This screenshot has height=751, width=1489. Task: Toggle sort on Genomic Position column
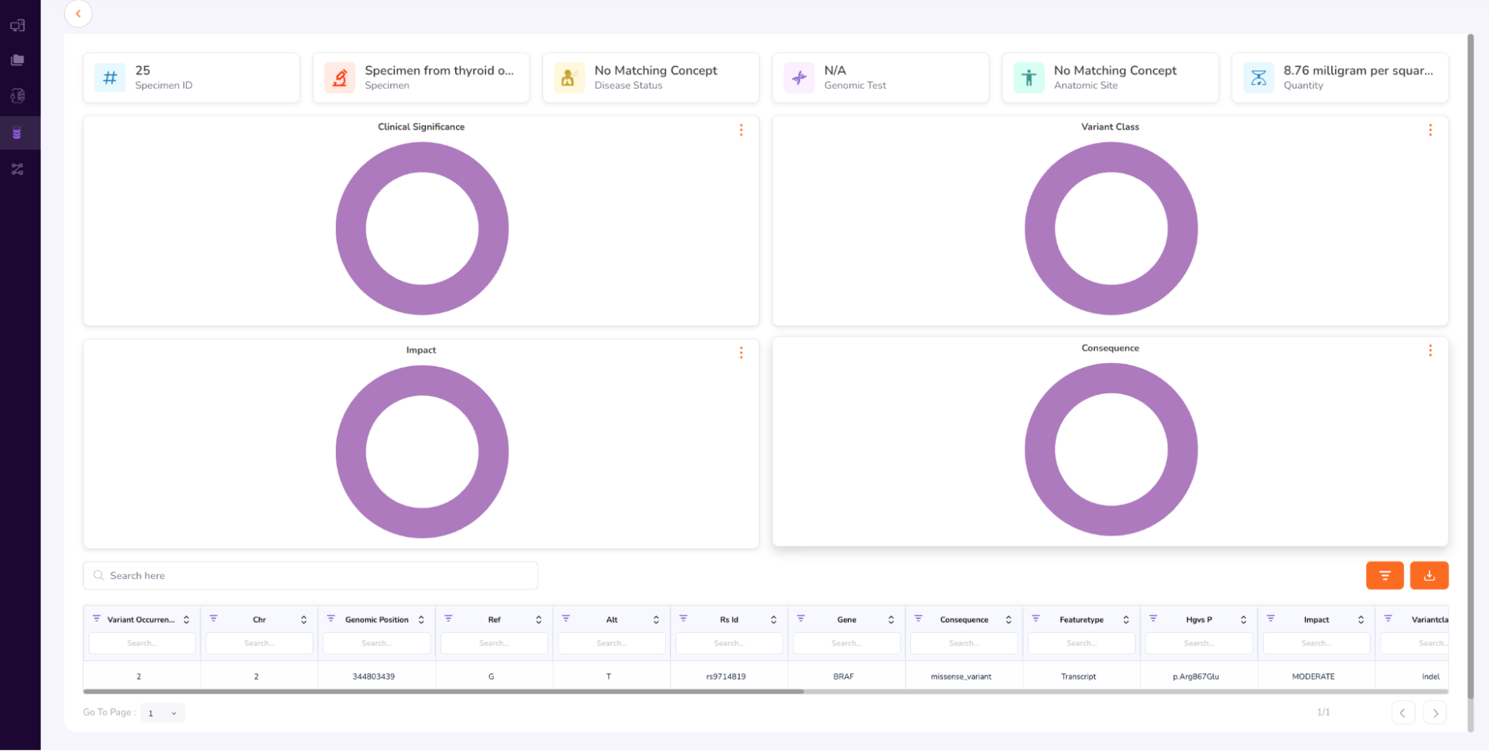[x=422, y=620]
